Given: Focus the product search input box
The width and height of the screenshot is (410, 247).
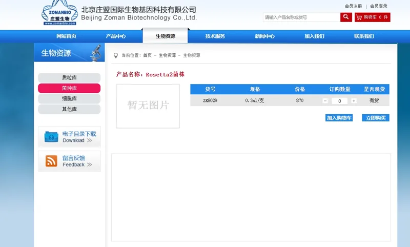Looking at the screenshot, I should click(x=301, y=17).
